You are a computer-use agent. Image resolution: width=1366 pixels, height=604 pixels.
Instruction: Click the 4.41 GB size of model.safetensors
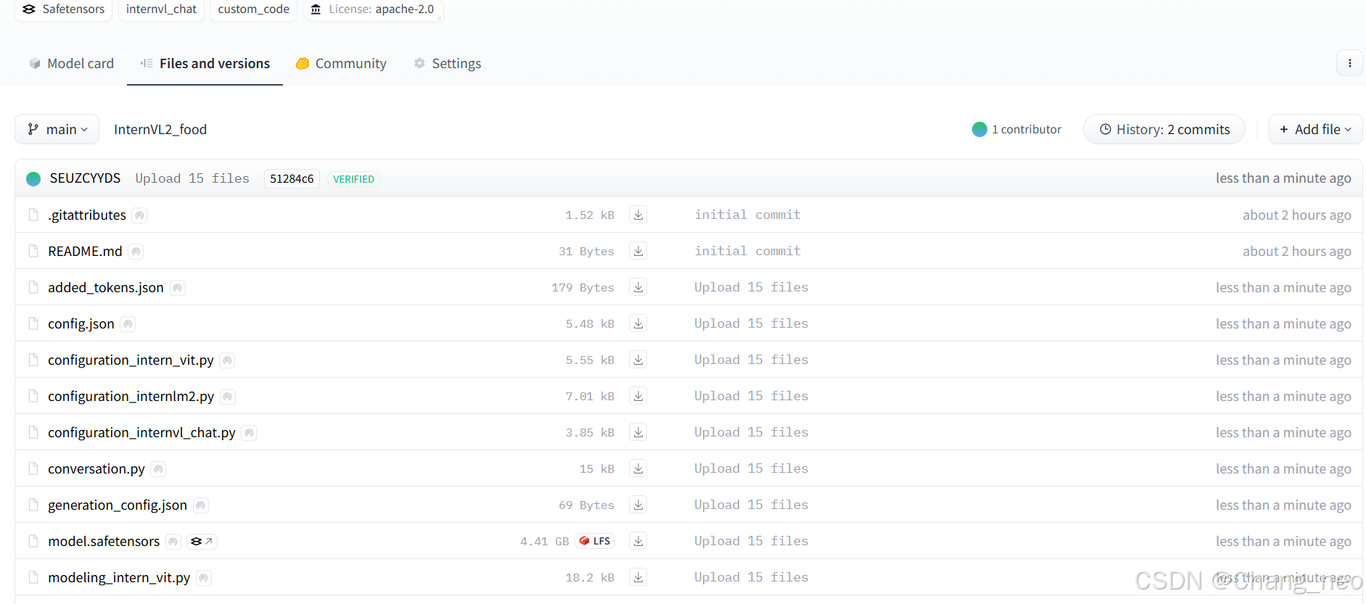(x=544, y=541)
